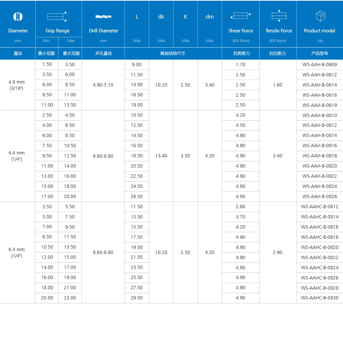Click the Product model cube icon
This screenshot has width=343, height=347.
(320, 16)
